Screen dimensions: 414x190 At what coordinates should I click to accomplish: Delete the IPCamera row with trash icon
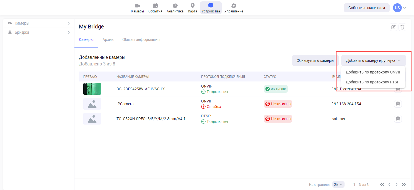(x=398, y=104)
